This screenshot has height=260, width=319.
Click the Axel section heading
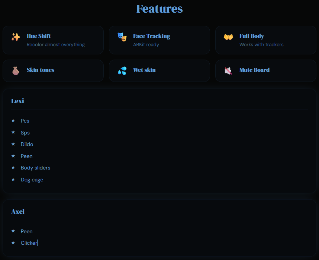(x=18, y=212)
